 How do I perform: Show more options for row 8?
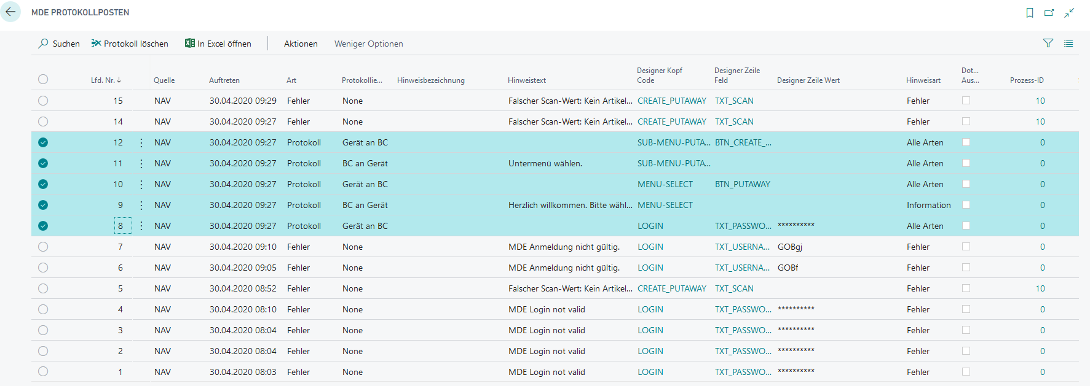pos(141,226)
